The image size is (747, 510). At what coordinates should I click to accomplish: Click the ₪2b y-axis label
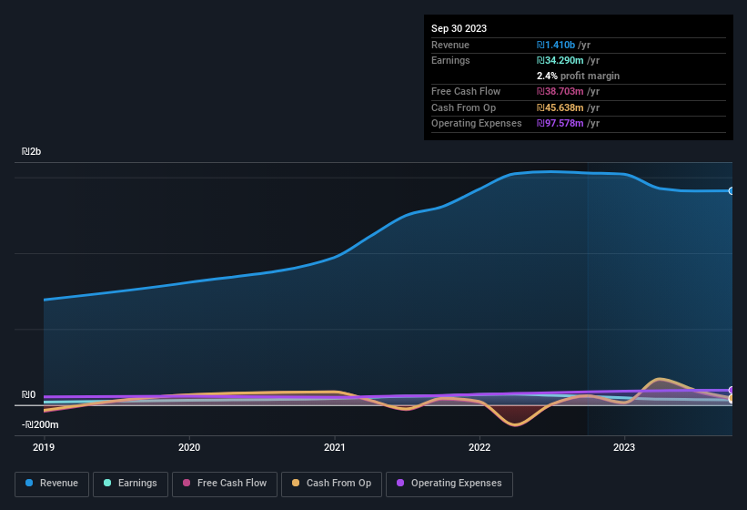32,151
